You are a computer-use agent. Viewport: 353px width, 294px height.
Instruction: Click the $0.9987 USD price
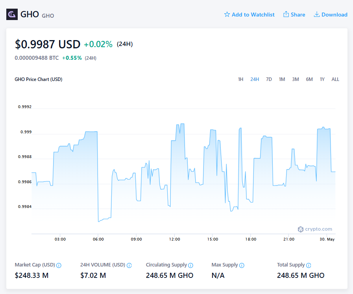point(48,44)
